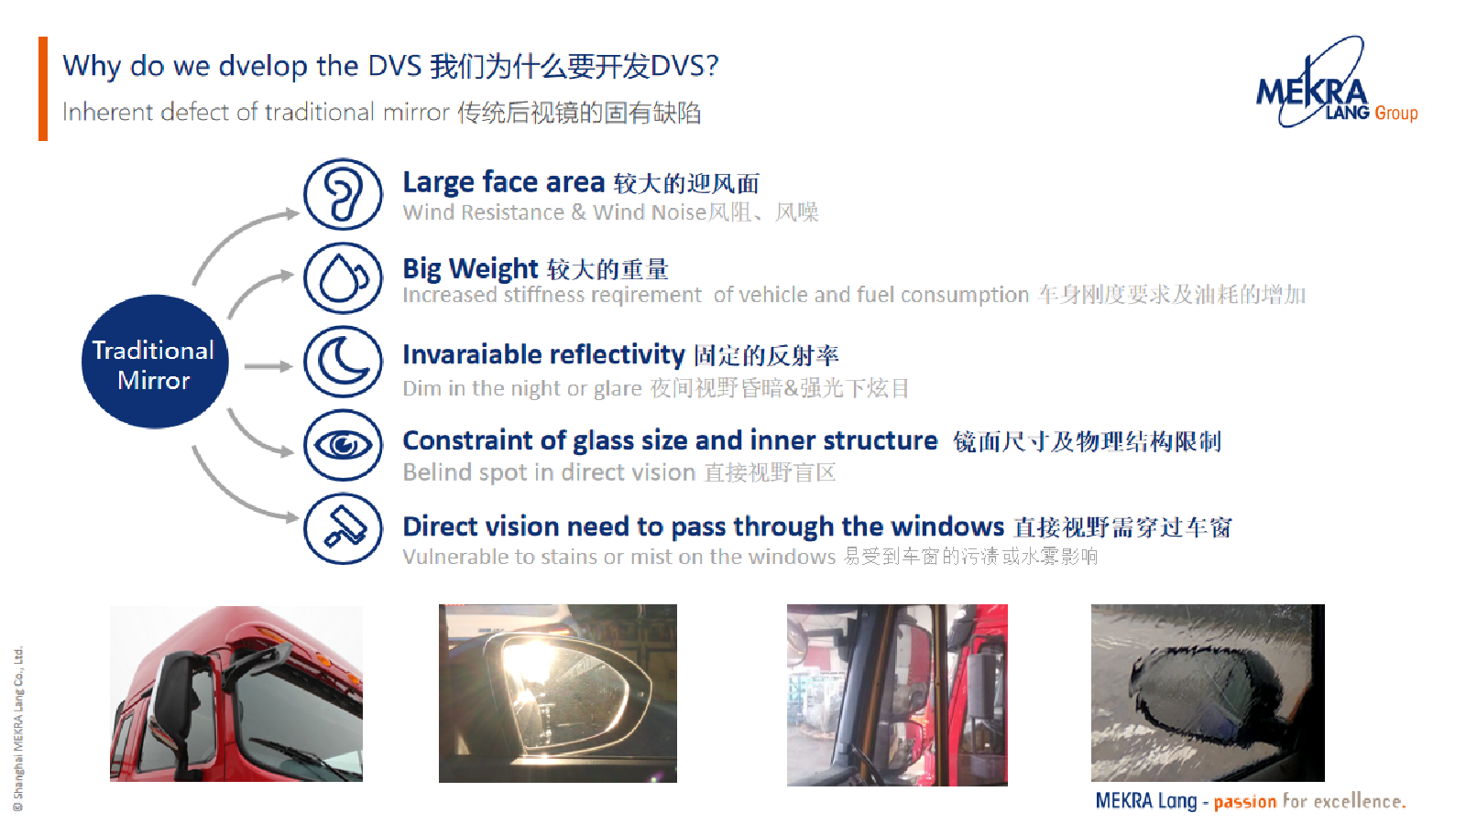Select the squeegee window cleaning icon
Image resolution: width=1466 pixels, height=824 pixels.
pos(344,528)
